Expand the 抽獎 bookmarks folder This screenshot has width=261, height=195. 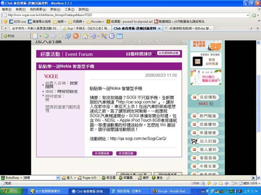click(x=59, y=22)
